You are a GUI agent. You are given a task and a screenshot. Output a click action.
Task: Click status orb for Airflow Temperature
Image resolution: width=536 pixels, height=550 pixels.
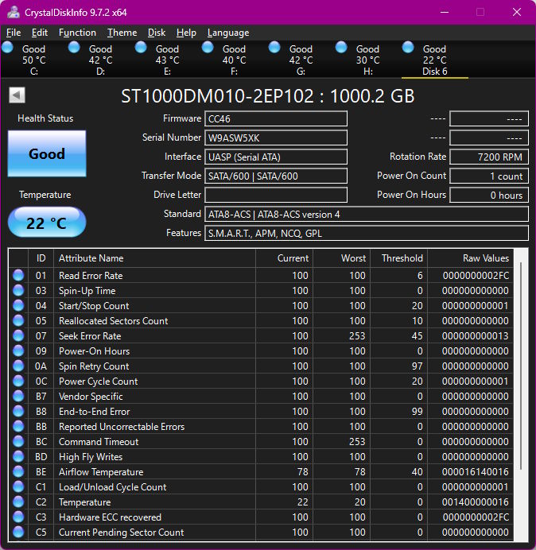point(18,471)
